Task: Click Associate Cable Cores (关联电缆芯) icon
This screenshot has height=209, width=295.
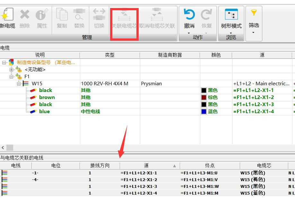Action: pos(124,15)
